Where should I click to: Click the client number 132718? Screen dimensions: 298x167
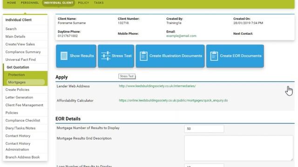point(123,23)
